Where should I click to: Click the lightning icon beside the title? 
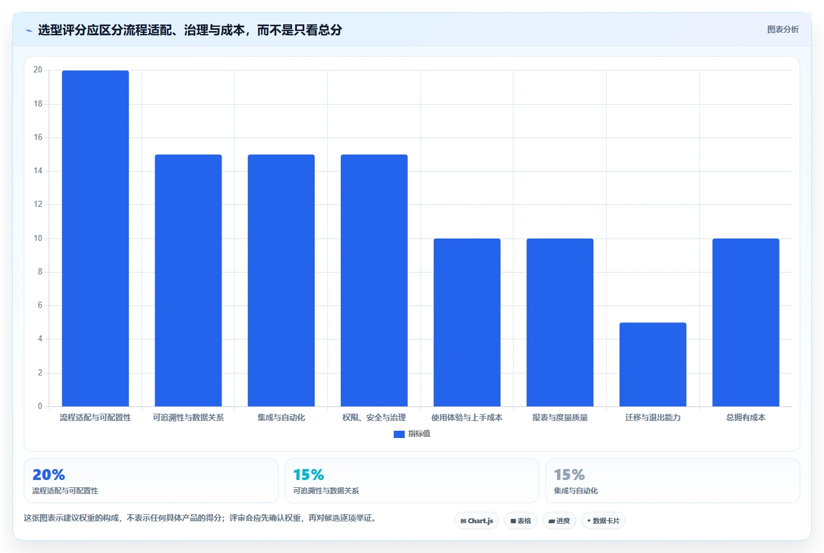point(29,30)
